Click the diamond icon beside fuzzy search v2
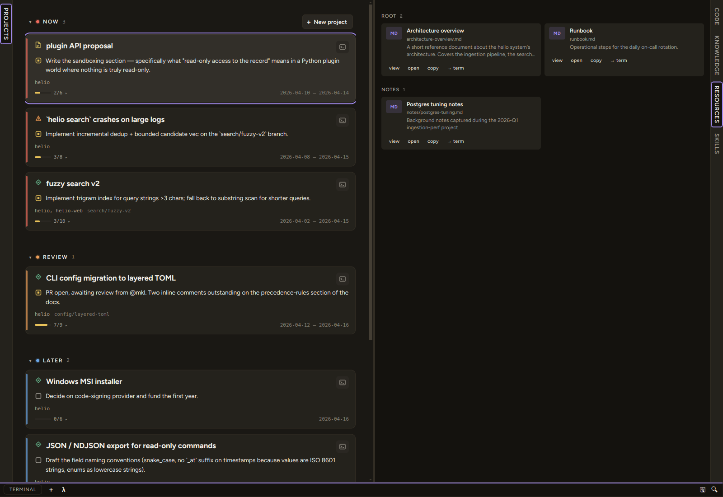 pyautogui.click(x=38, y=183)
